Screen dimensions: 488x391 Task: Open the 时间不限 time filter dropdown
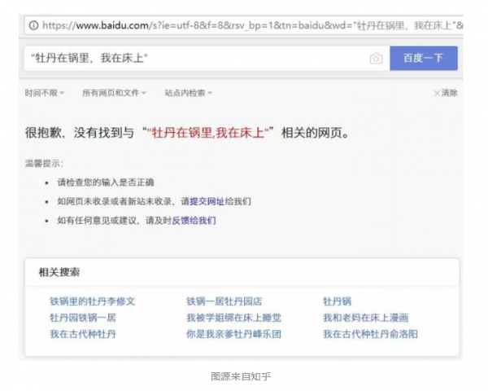coord(45,93)
